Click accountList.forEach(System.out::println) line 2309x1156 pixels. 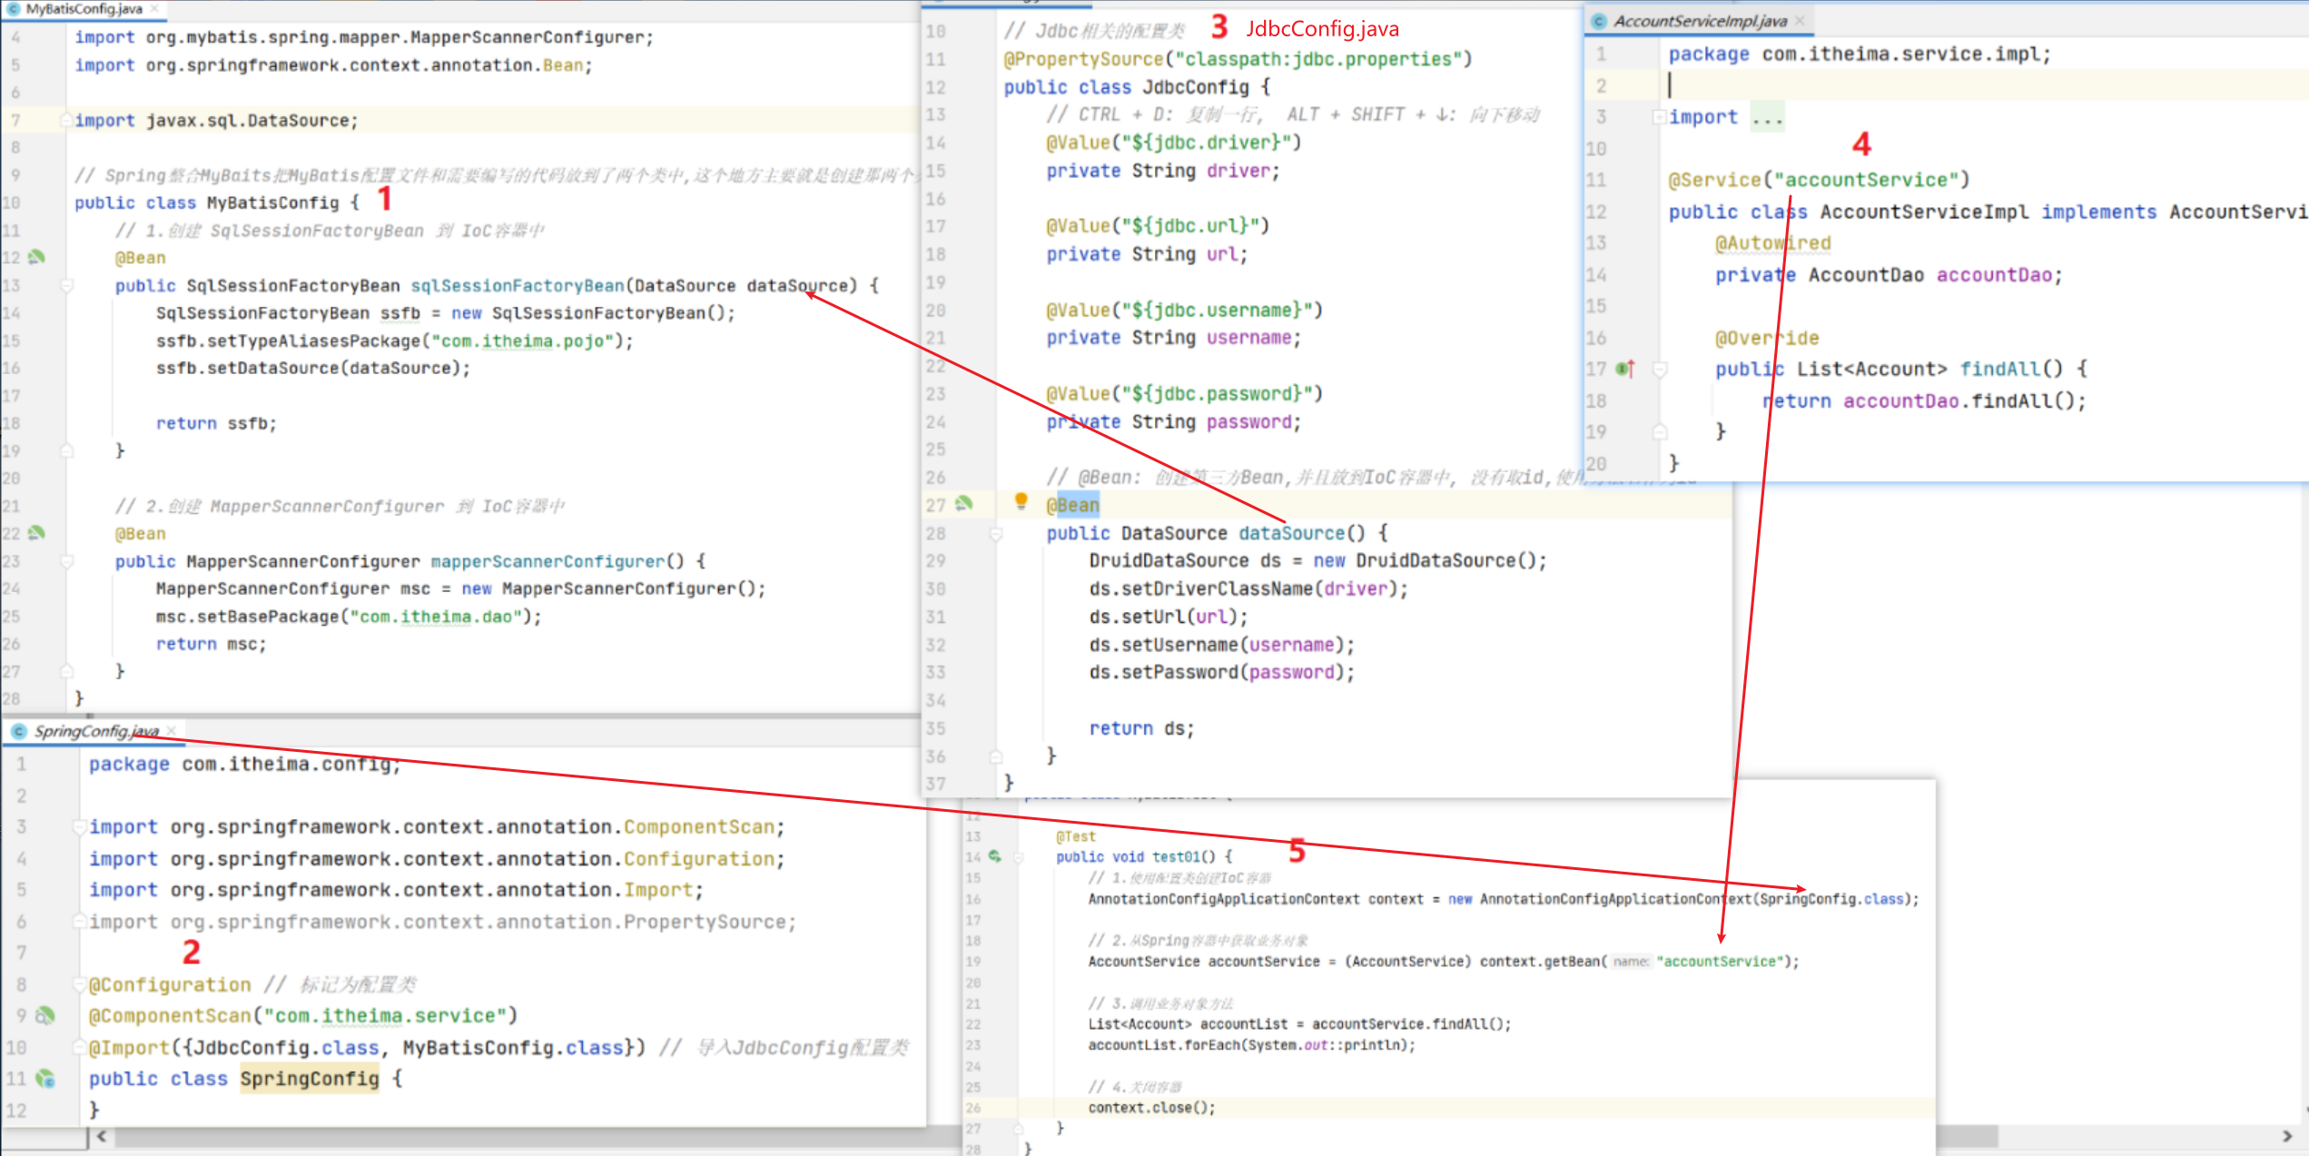1252,1045
